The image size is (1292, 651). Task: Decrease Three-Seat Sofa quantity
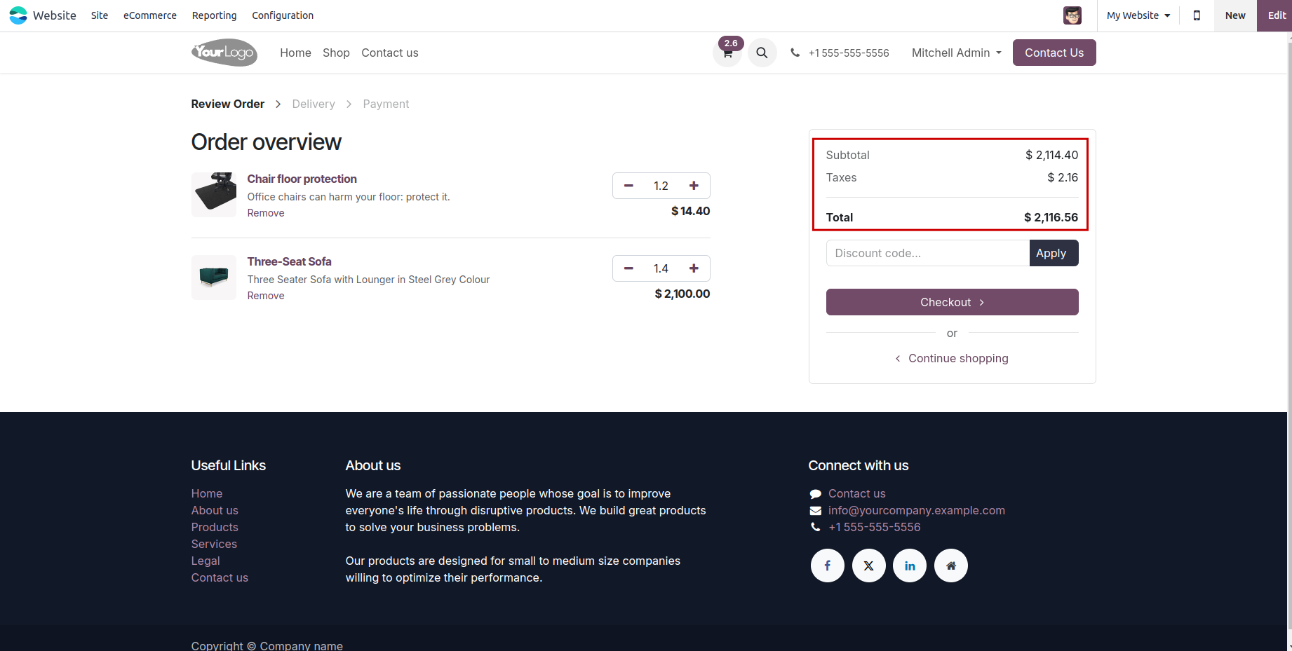(628, 268)
